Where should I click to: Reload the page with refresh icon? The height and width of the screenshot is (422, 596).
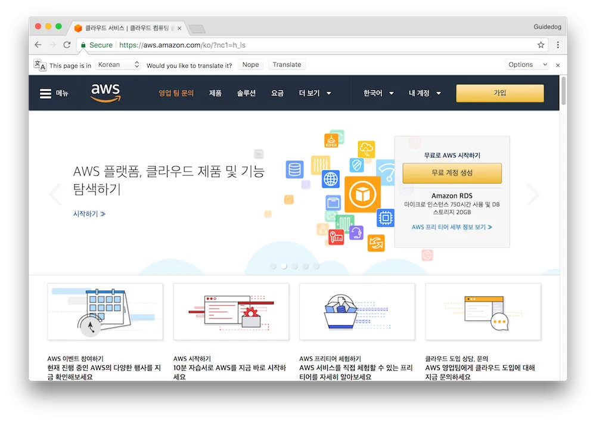pos(67,45)
